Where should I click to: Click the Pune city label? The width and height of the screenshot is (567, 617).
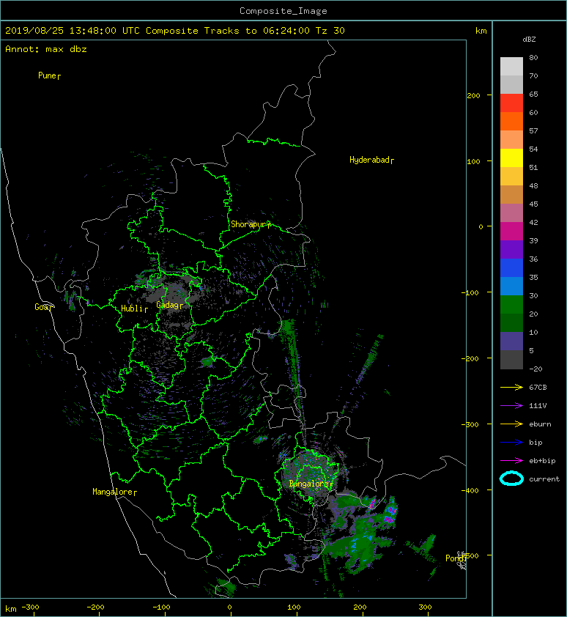[49, 75]
